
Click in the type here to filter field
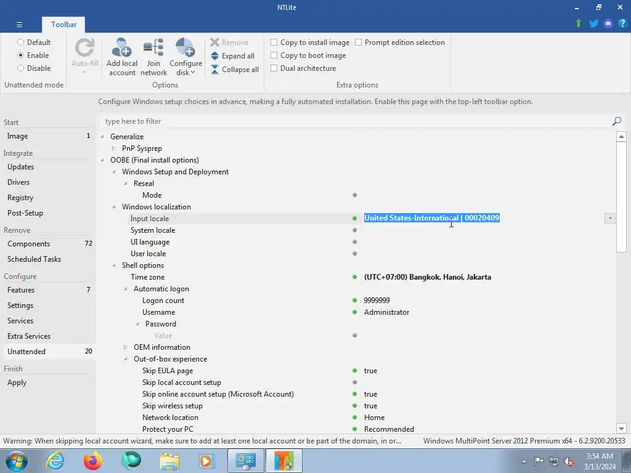point(356,121)
